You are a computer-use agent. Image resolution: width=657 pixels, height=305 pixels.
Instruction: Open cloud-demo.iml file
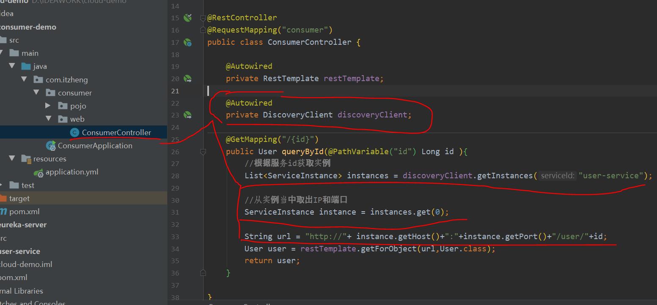26,264
